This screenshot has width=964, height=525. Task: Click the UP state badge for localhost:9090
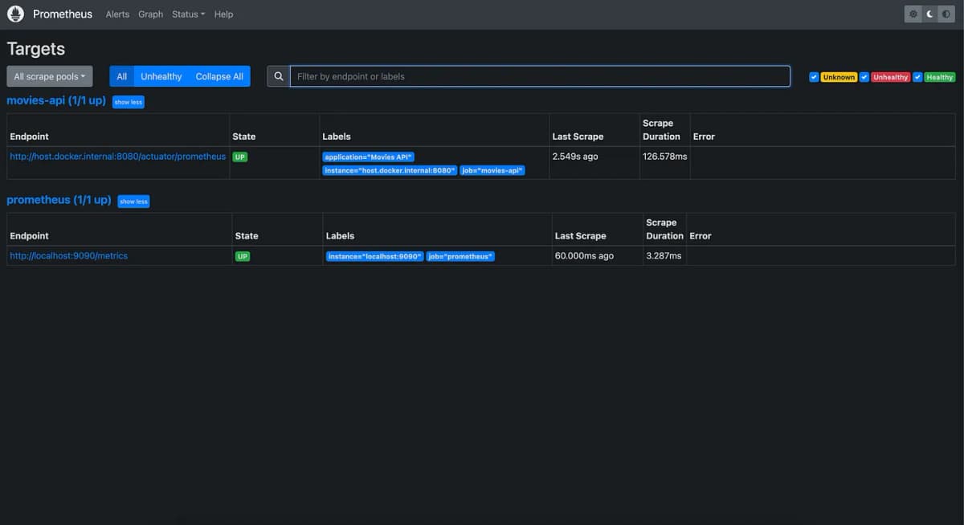pos(243,257)
